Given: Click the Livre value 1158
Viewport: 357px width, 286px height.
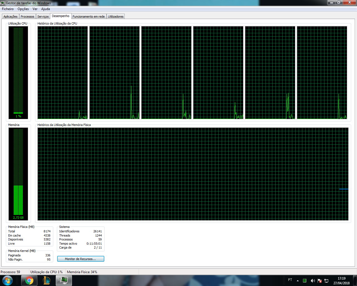Looking at the screenshot, I should 47,244.
